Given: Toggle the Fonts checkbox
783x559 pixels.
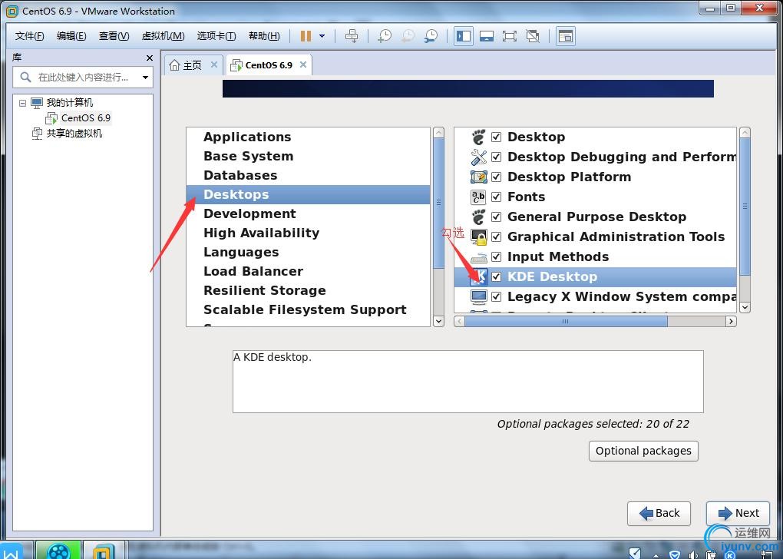Looking at the screenshot, I should [x=497, y=197].
